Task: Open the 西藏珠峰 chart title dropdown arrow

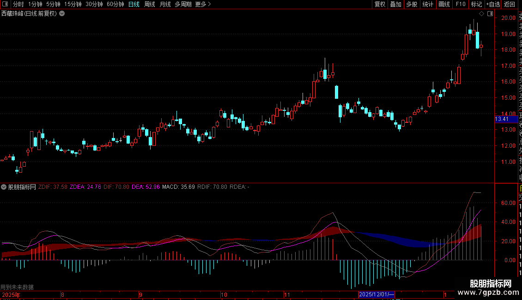Action: (x=62, y=13)
